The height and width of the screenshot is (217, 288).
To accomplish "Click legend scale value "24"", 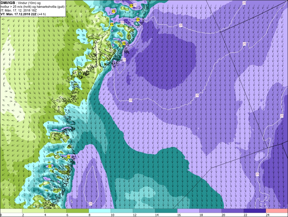I will click(x=268, y=215).
